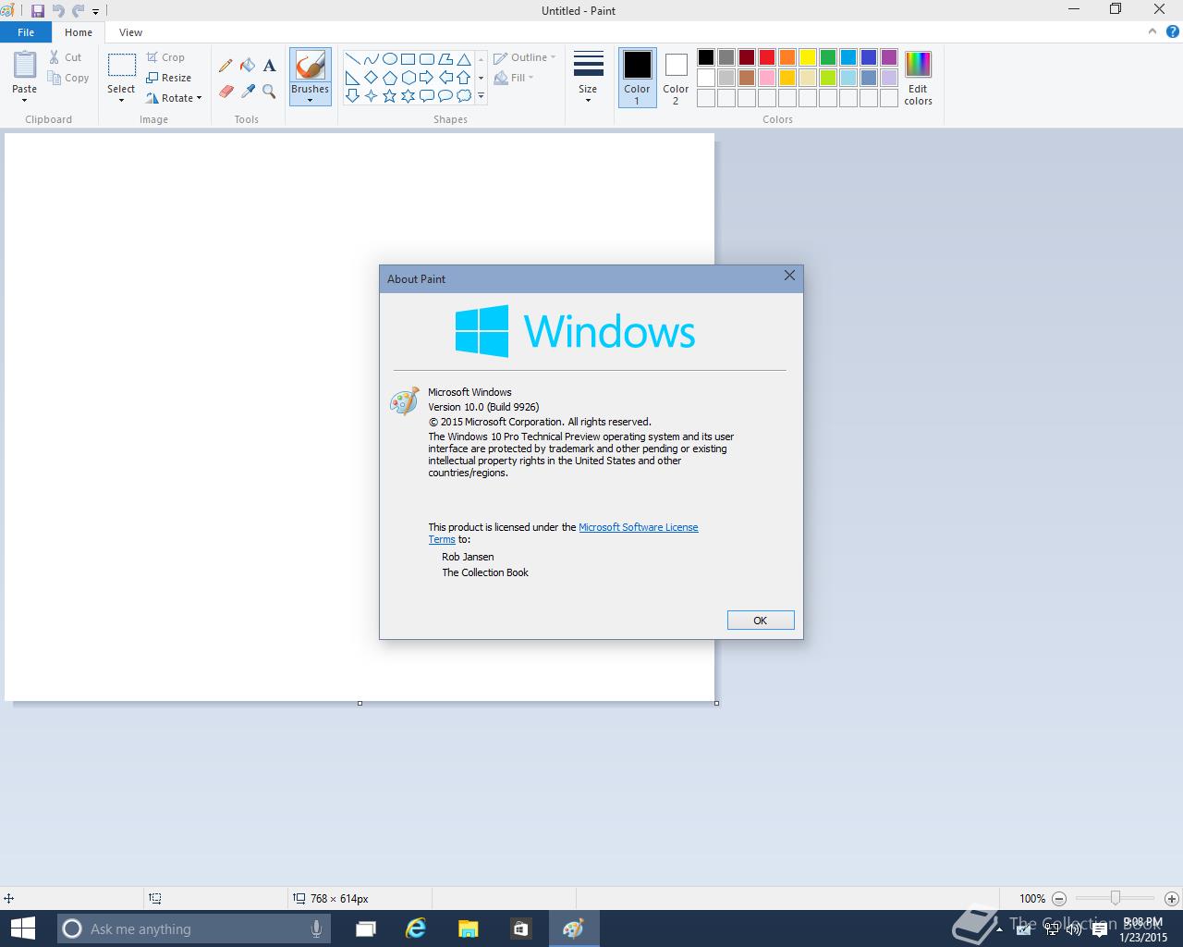Choose the Right triangle shape
The image size is (1183, 947).
point(352,77)
